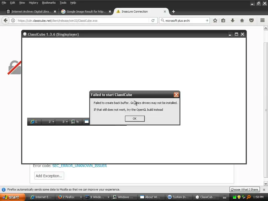Screen dimensions: 268x201
Task: Open Internet Explorer taskbar item
Action: coord(41,197)
